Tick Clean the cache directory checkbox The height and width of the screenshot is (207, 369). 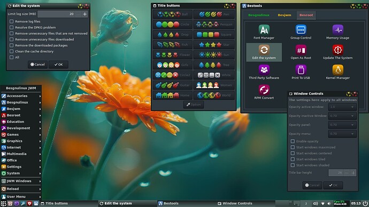click(11, 51)
